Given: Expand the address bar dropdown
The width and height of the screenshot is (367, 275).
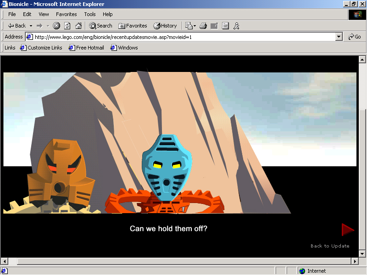Looking at the screenshot, I should coord(339,37).
